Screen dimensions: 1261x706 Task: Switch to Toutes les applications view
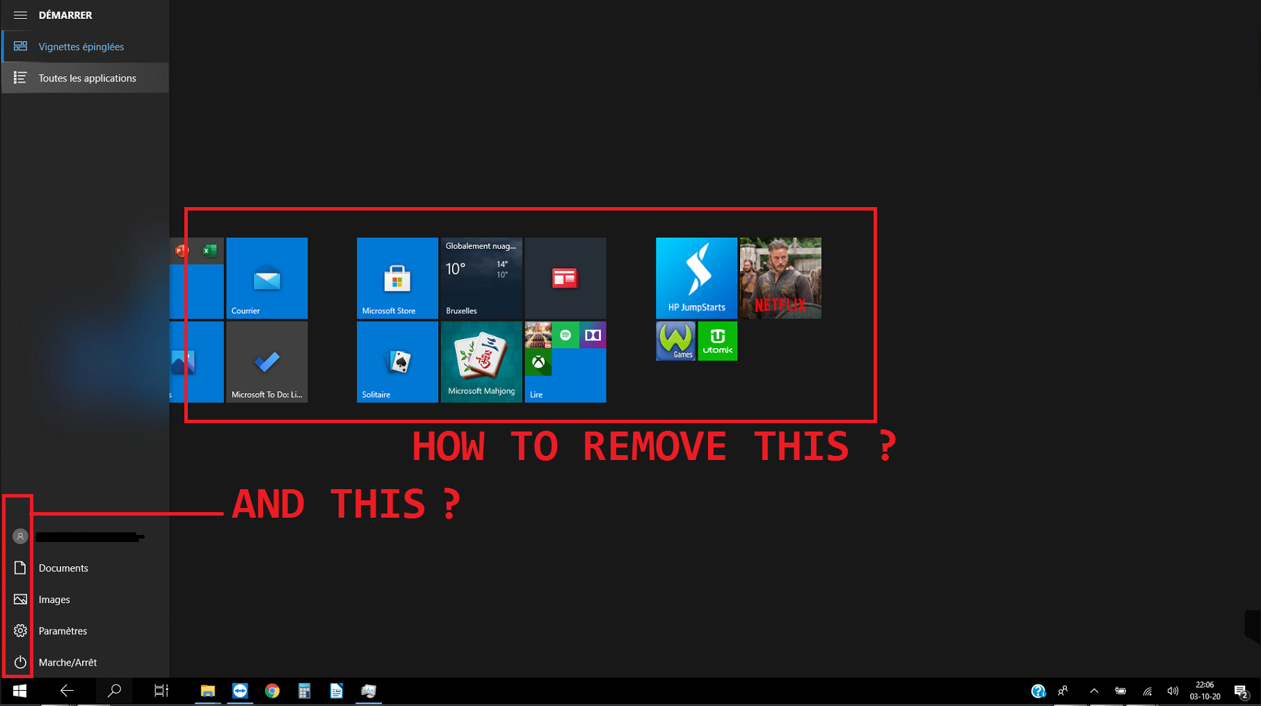[85, 78]
